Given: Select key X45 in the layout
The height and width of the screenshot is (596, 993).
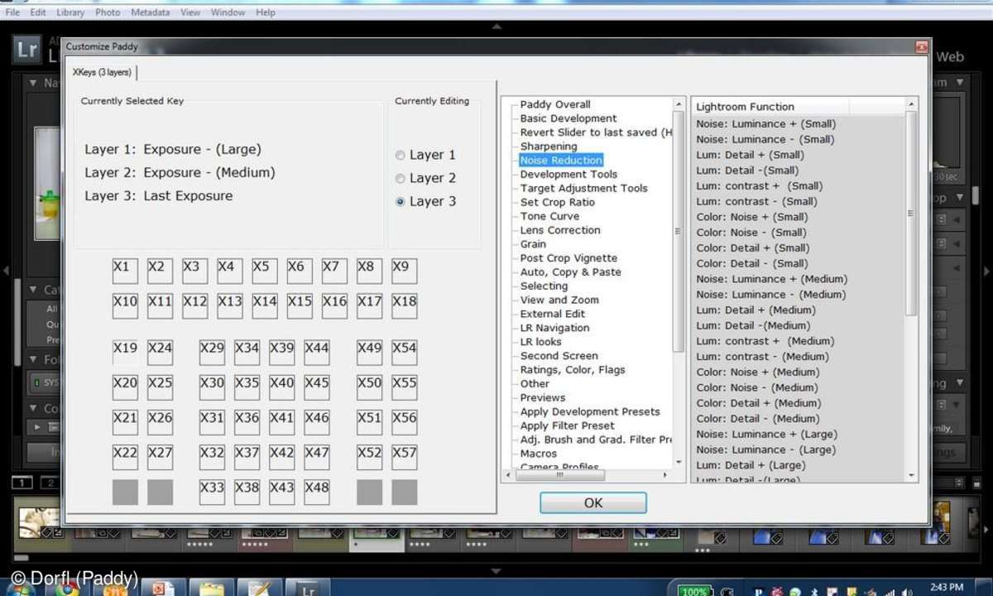Looking at the screenshot, I should click(x=316, y=386).
